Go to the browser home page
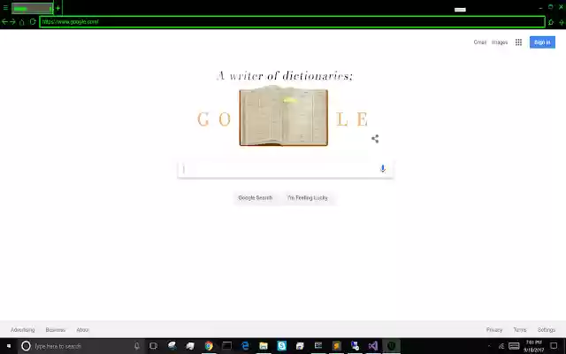The image size is (566, 354). point(21,22)
